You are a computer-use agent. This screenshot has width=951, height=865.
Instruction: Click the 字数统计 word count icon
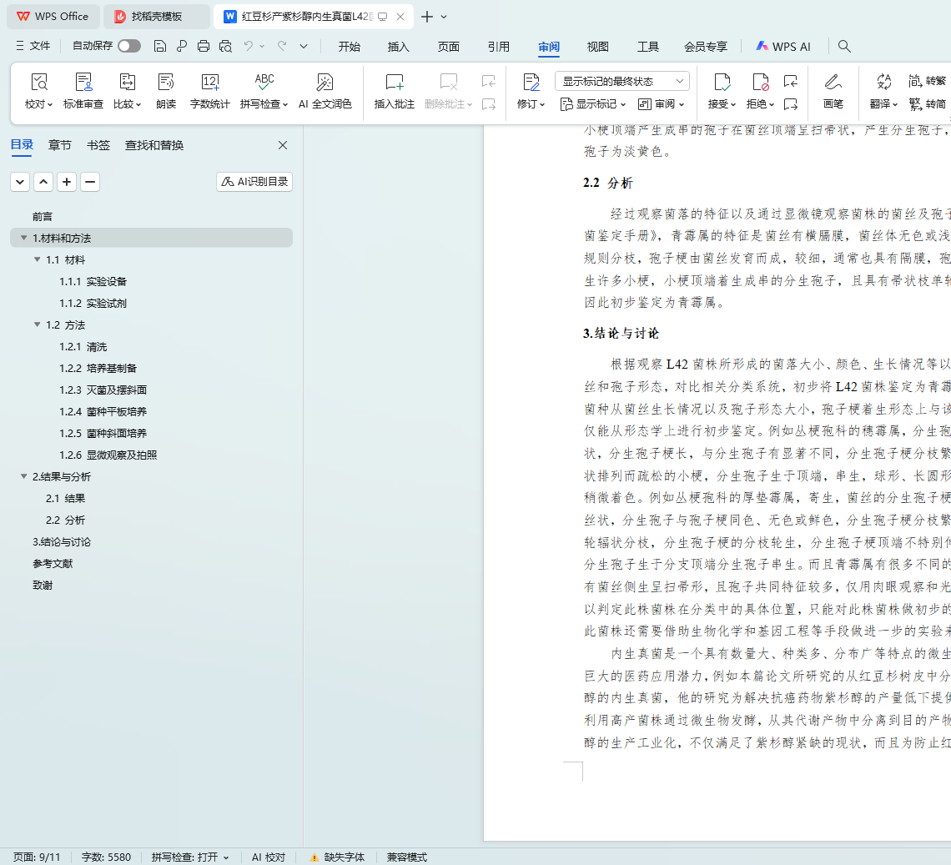coord(209,91)
